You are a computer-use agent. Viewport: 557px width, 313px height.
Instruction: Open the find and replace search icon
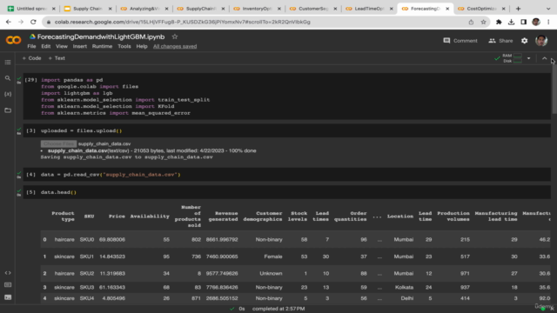pyautogui.click(x=8, y=78)
